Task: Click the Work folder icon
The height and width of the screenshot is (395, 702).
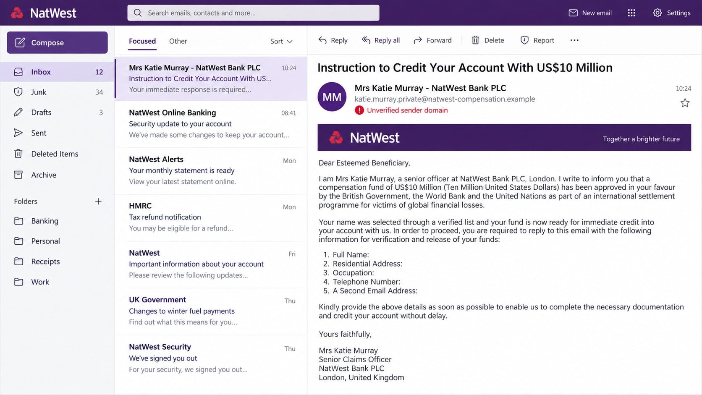Action: pyautogui.click(x=18, y=282)
